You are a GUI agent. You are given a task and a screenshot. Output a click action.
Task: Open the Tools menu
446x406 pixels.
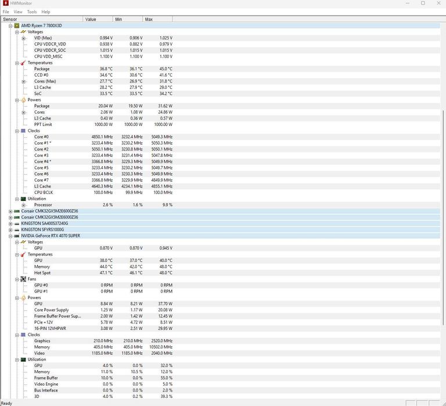[x=32, y=12]
